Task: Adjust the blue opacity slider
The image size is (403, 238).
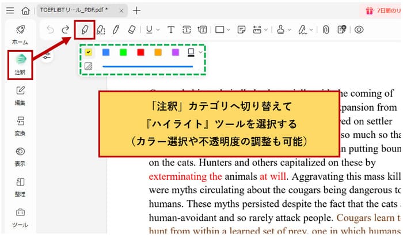Action: (x=147, y=66)
